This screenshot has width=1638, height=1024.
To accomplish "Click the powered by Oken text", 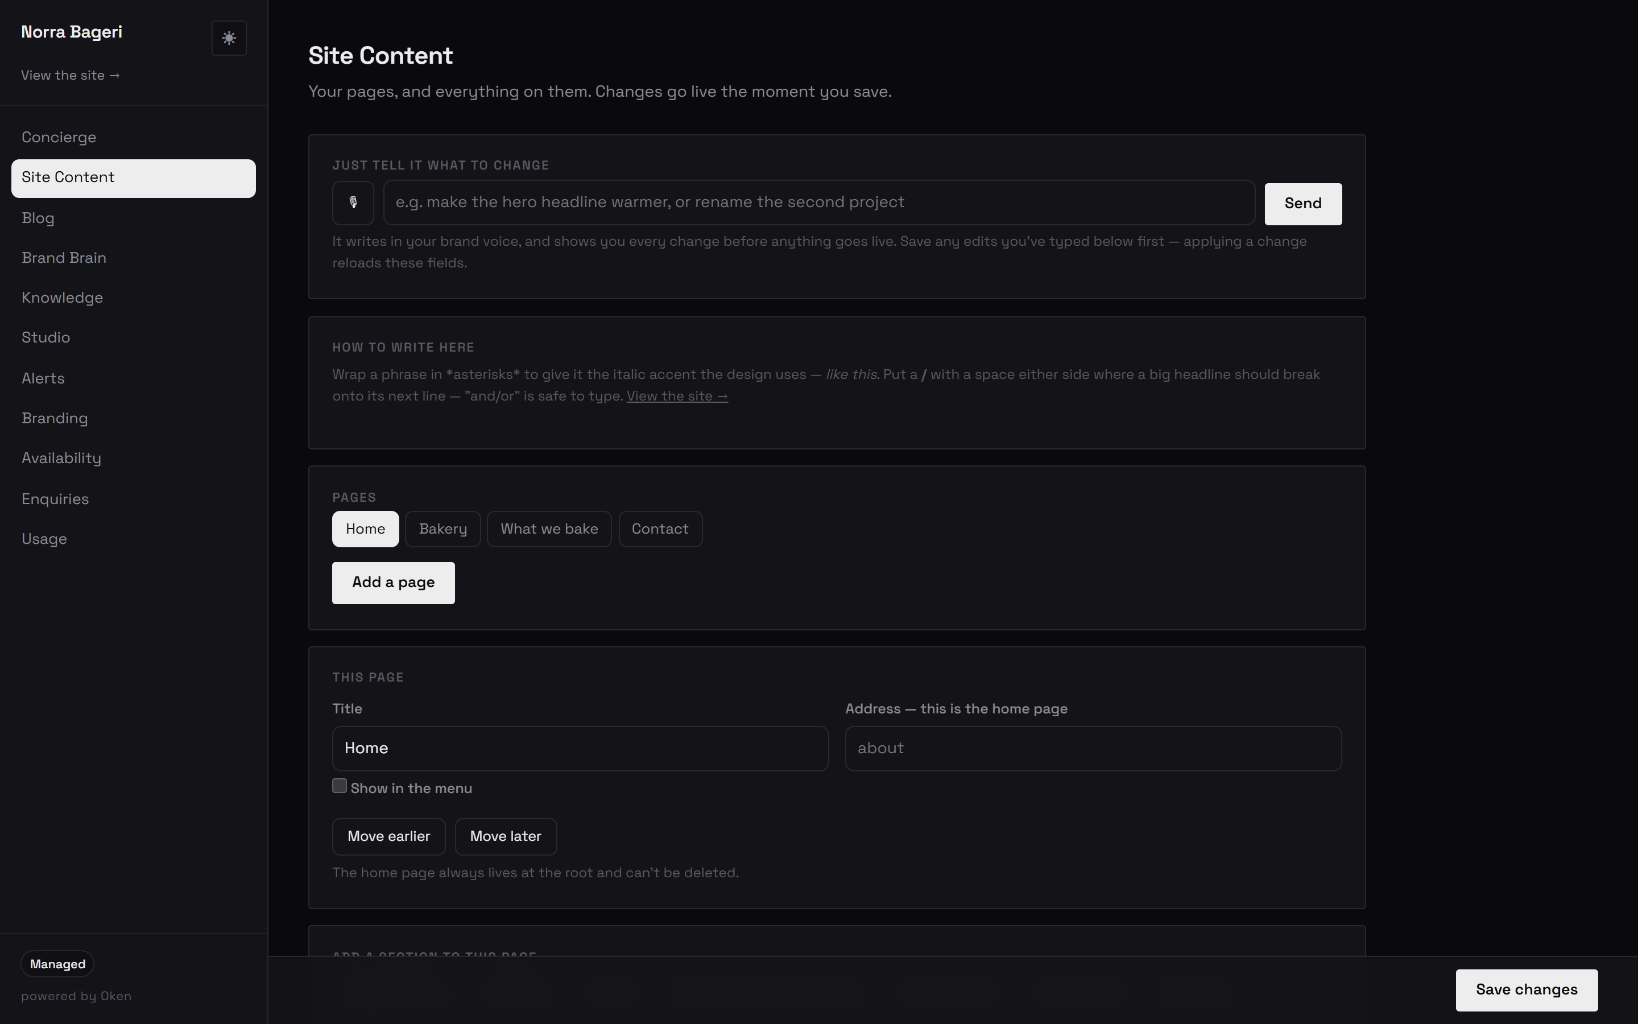I will coord(76,996).
